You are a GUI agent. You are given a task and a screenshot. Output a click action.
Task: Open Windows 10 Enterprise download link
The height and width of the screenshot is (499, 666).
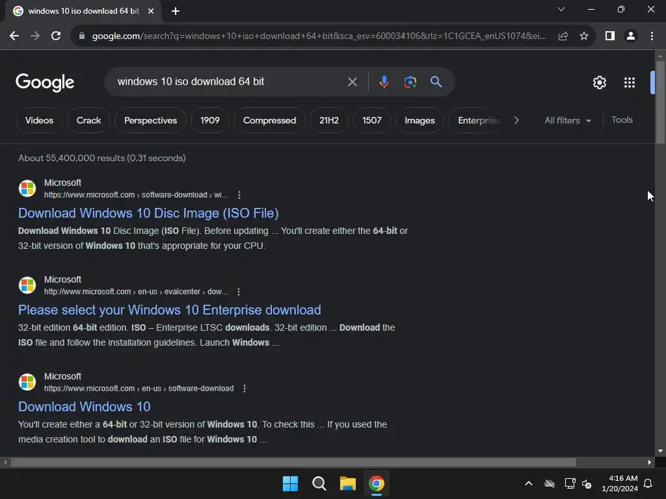coord(170,310)
